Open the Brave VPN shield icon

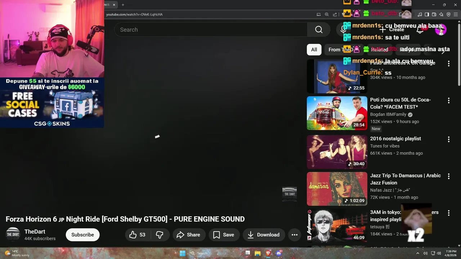pos(448,14)
